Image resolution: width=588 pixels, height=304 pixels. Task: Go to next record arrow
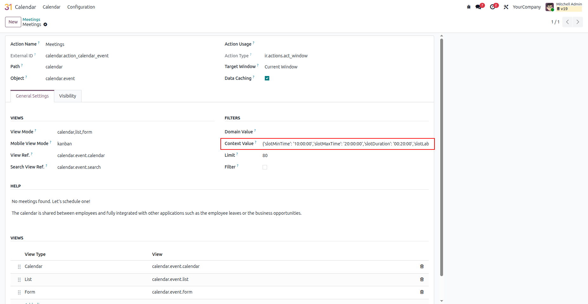[x=578, y=22]
